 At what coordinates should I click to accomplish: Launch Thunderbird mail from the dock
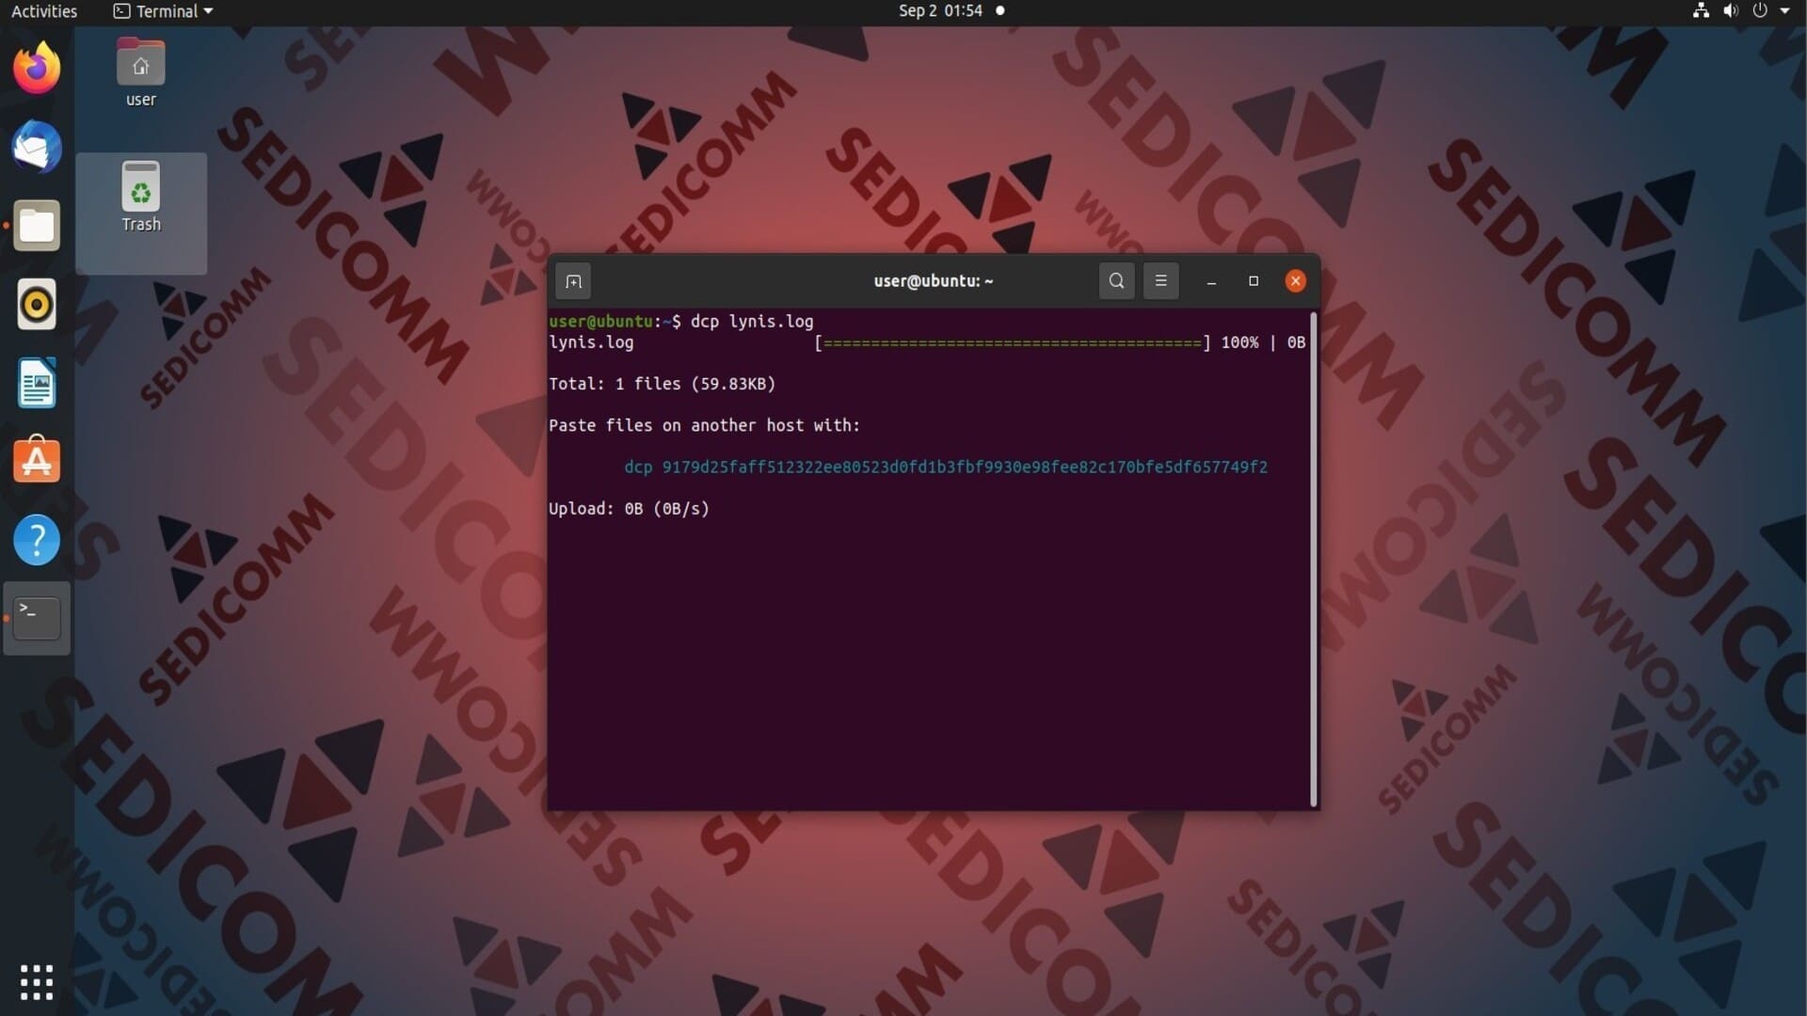37,148
